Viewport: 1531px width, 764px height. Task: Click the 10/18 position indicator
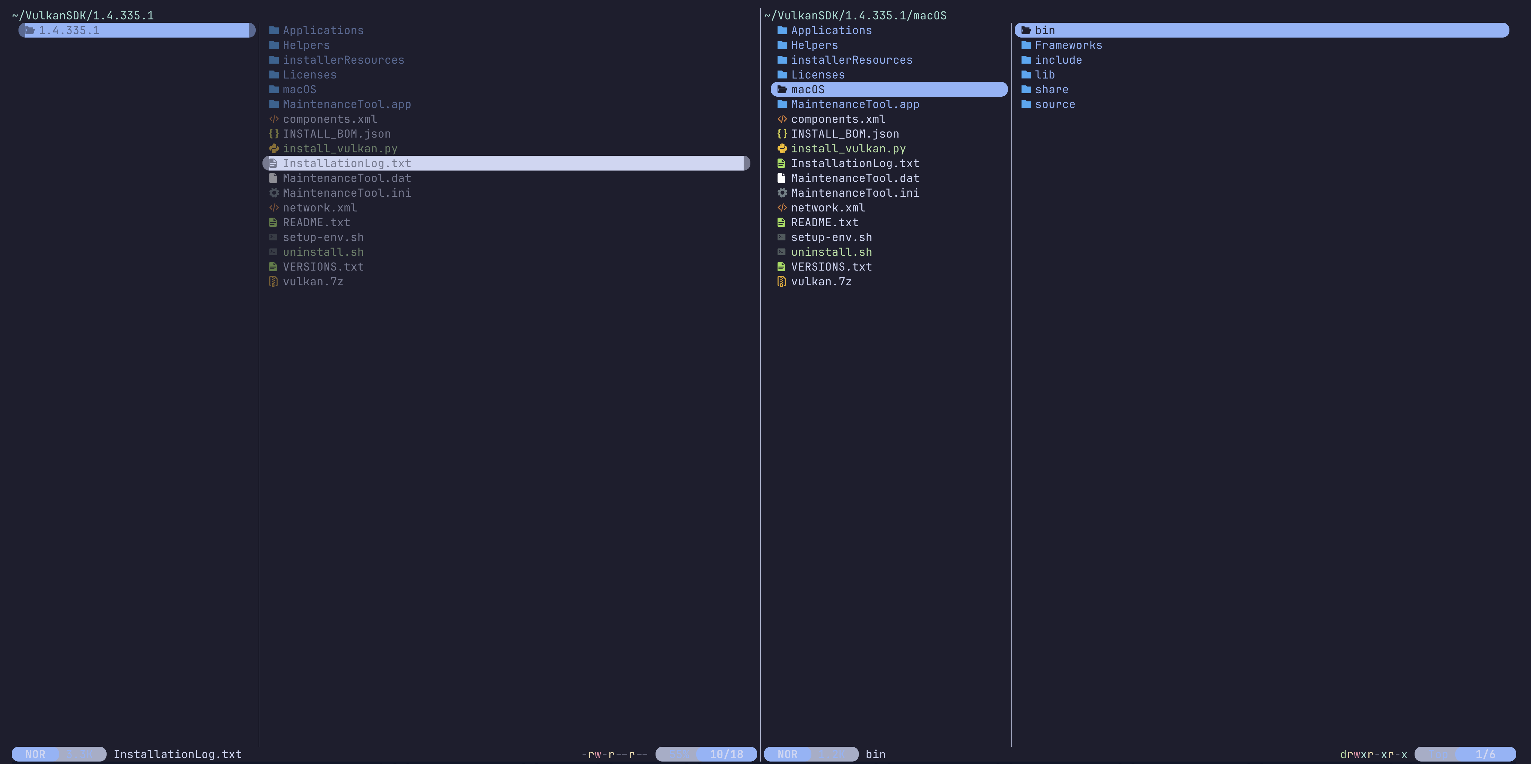click(x=726, y=754)
